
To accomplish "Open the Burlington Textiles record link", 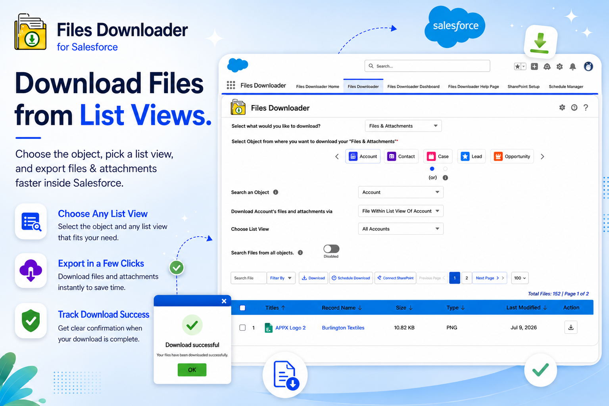I will [x=343, y=328].
